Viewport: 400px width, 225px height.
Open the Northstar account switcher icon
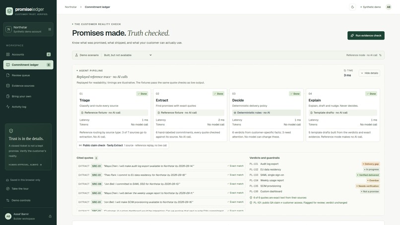coord(50,29)
